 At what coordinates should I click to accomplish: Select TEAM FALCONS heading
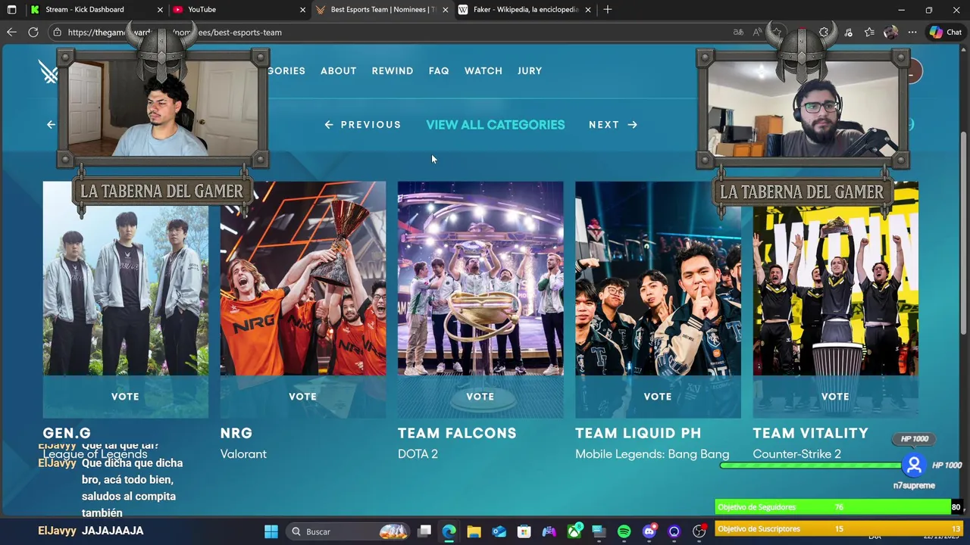click(x=457, y=433)
